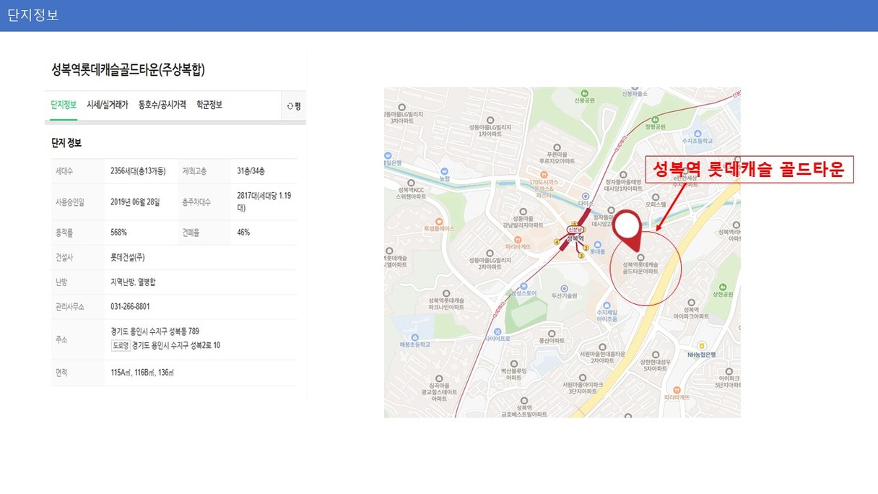Click the 수지초등학교 school icon
Viewport: 878px width, 494px height.
[x=697, y=134]
